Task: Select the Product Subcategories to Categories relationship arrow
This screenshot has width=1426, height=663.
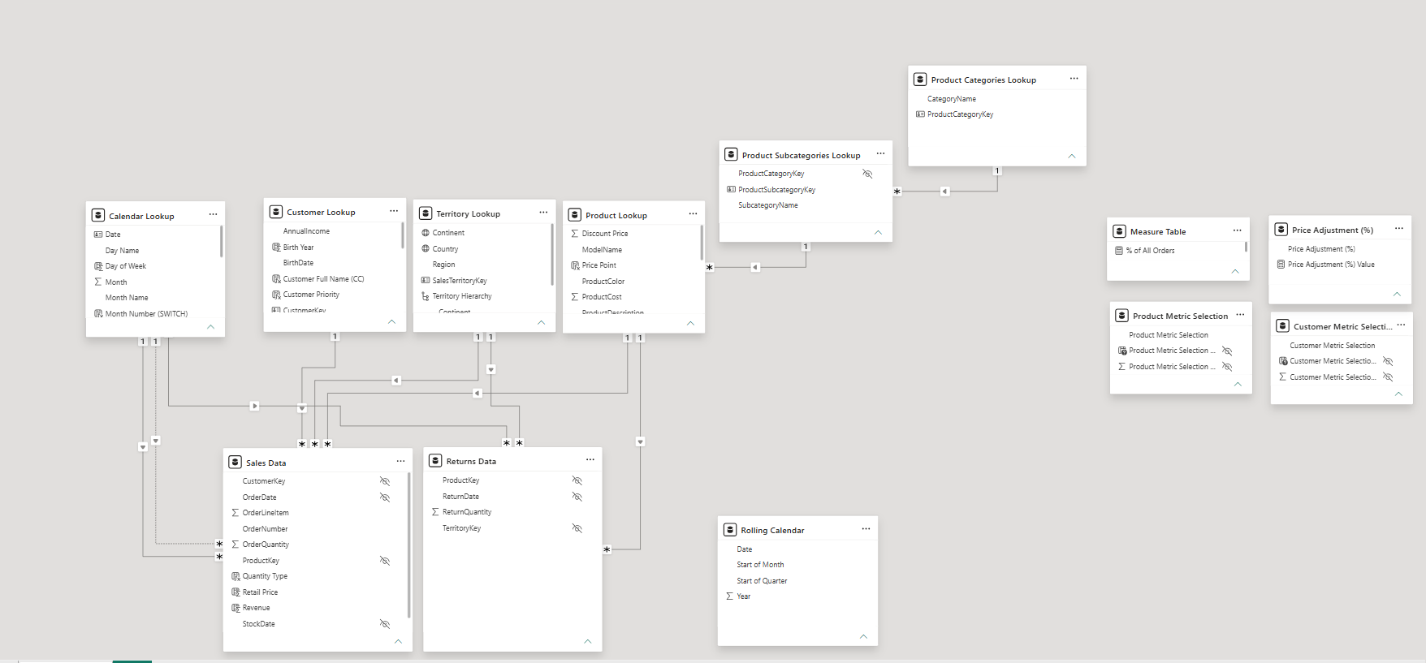Action: pos(944,192)
